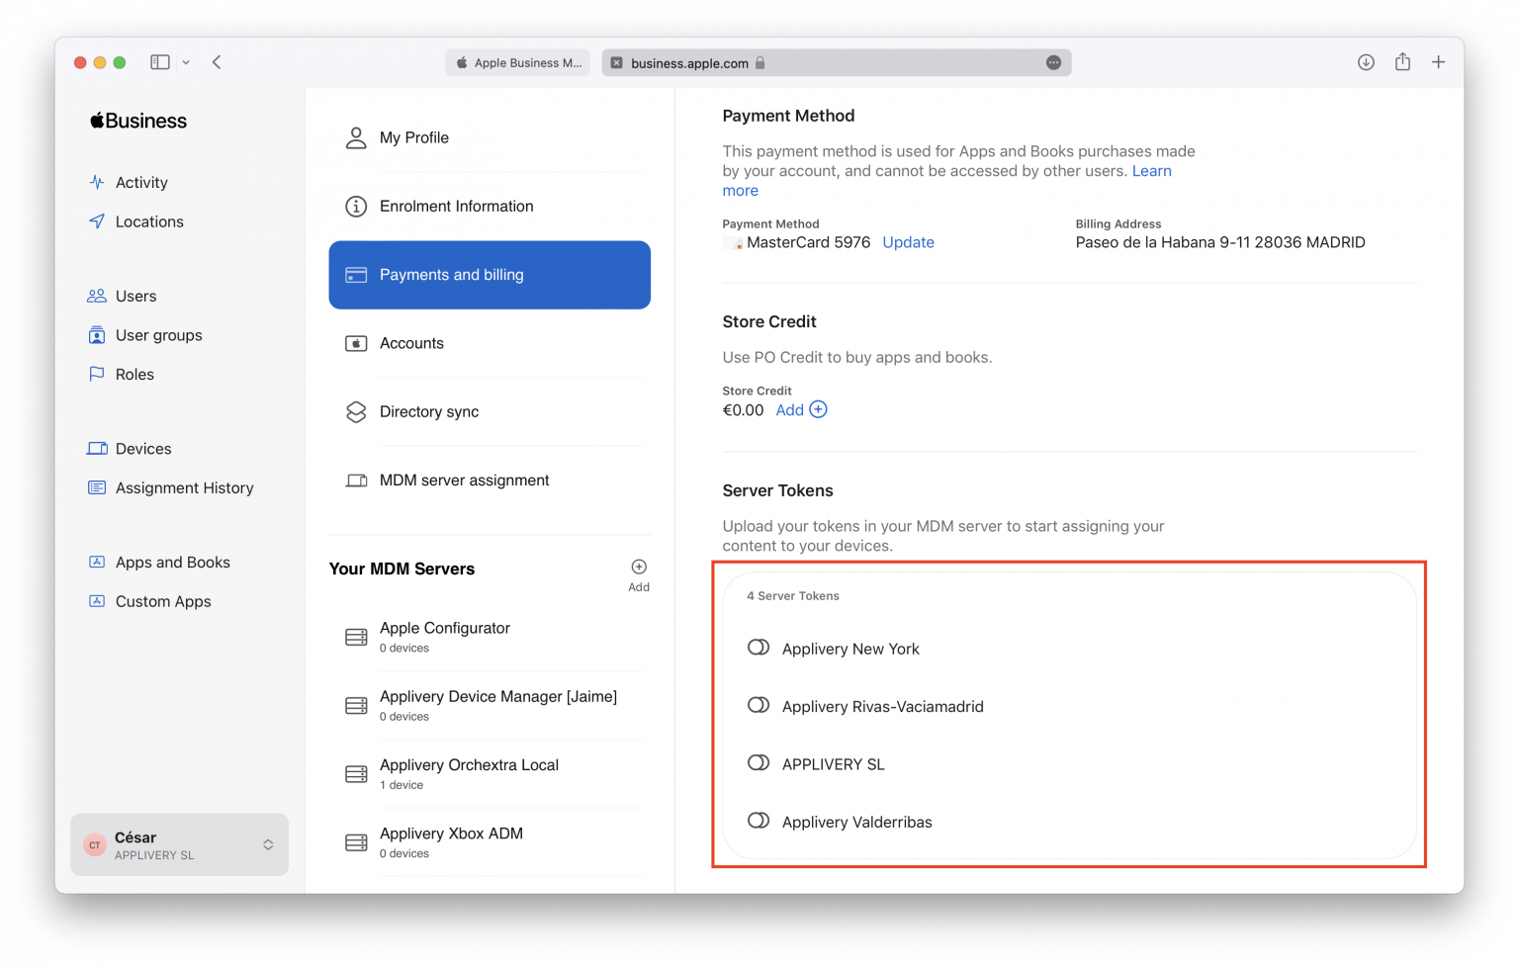Toggle the Applivery New York server token
This screenshot has height=966, width=1519.
click(759, 648)
